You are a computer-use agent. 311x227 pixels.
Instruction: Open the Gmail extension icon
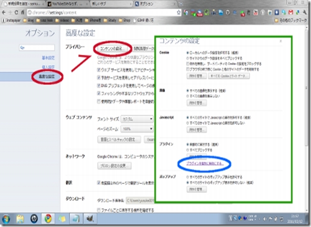pyautogui.click(x=291, y=12)
